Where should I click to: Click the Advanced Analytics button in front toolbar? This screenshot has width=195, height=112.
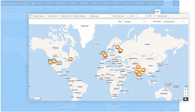pos(79,16)
